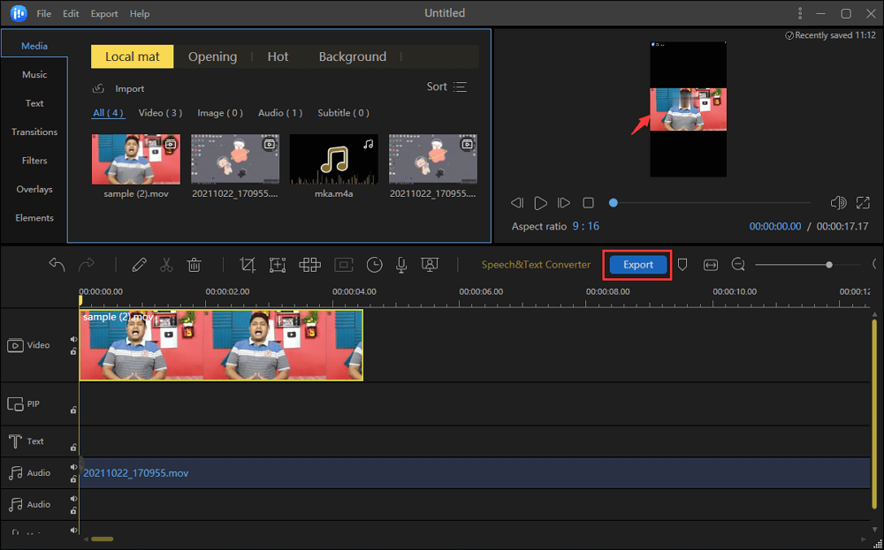
Task: Lock the Text track
Action: (73, 447)
